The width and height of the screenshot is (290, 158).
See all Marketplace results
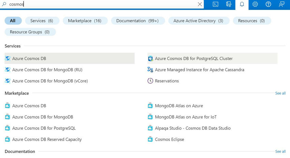pyautogui.click(x=280, y=93)
